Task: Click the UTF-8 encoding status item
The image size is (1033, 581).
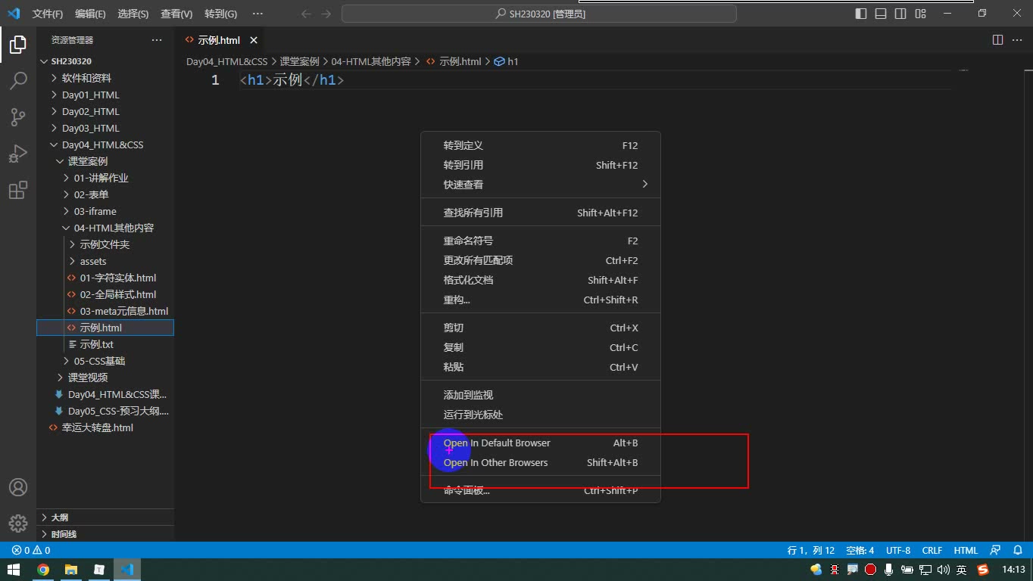Action: click(898, 550)
